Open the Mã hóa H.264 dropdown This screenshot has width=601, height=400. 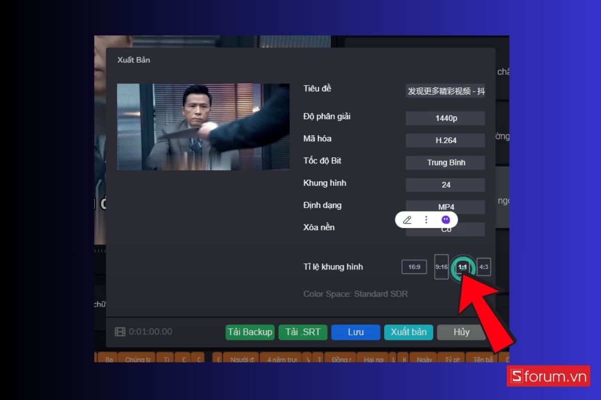pos(445,140)
